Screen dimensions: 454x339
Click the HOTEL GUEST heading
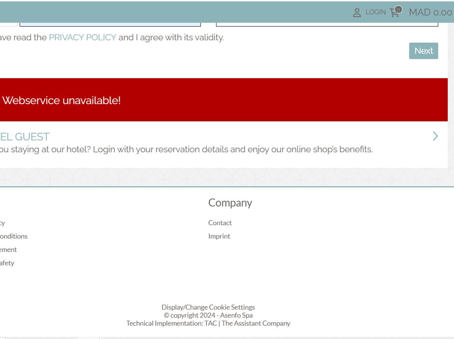pos(25,137)
